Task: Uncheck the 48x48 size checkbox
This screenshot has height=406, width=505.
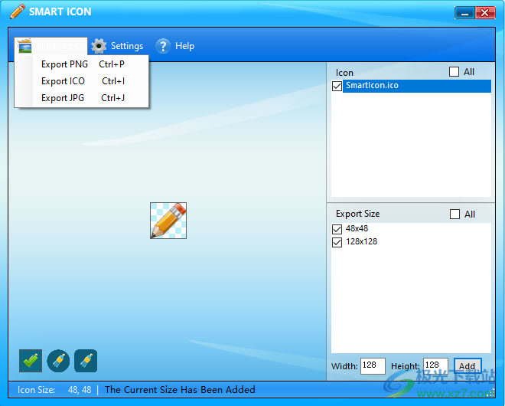Action: [x=337, y=229]
